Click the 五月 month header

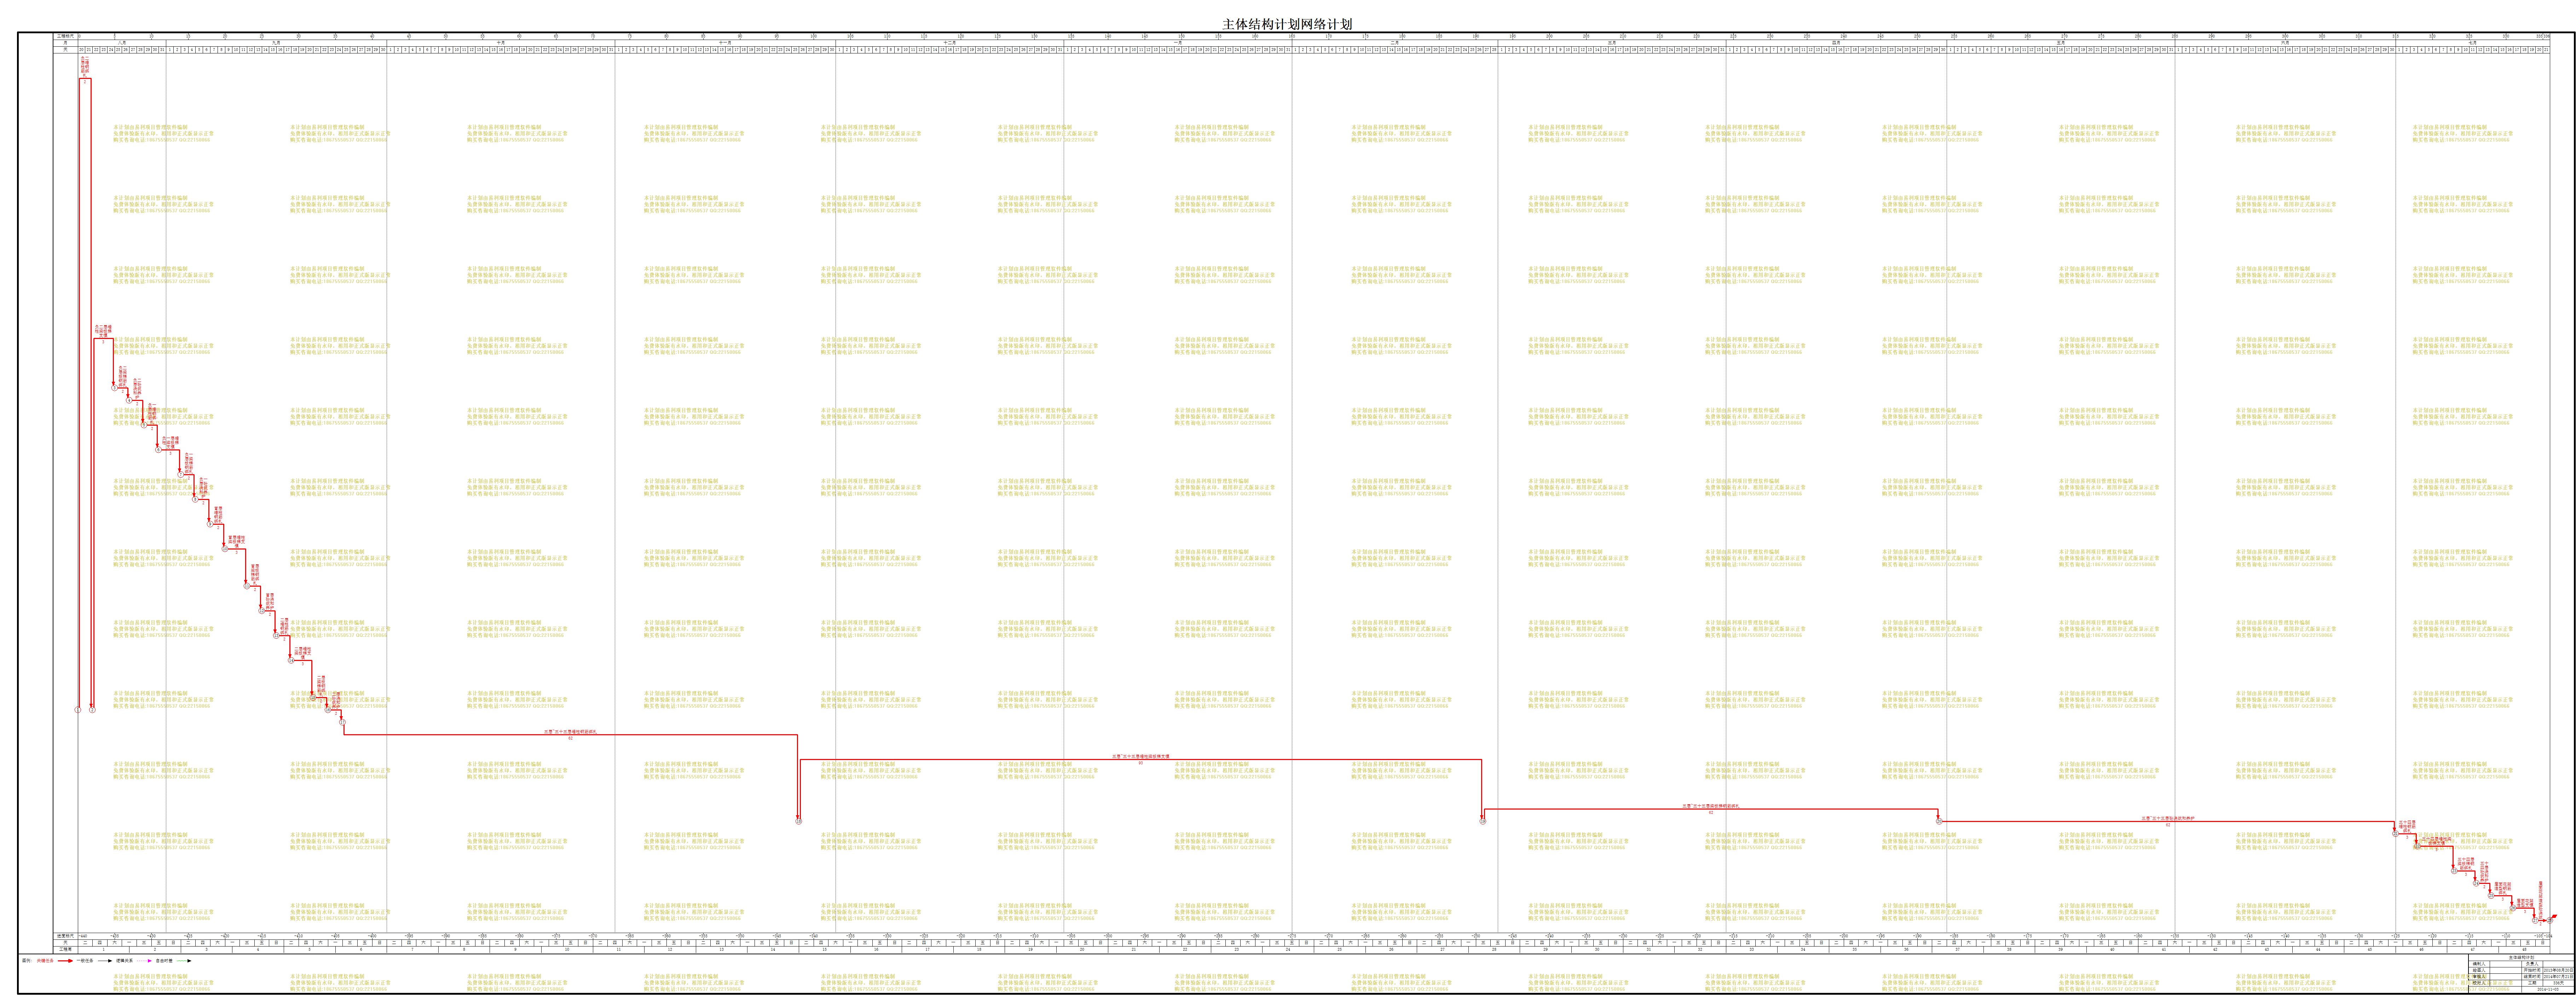tap(2061, 43)
